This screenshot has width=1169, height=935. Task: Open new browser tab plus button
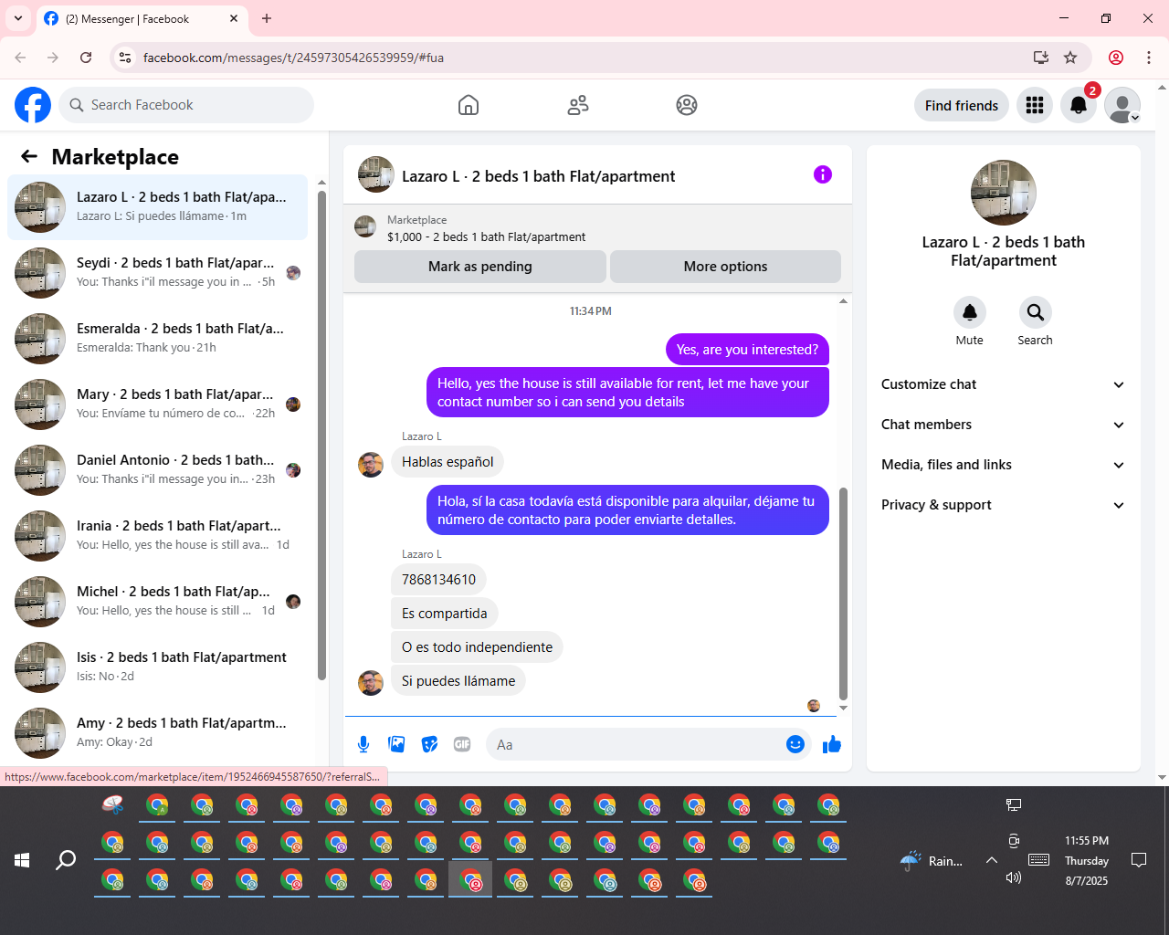tap(267, 18)
